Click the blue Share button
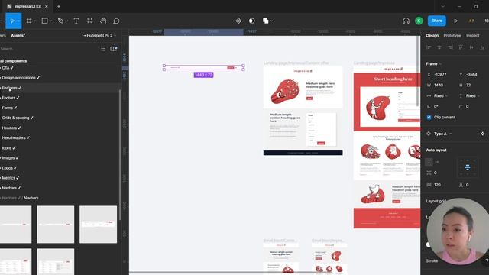 pyautogui.click(x=436, y=21)
